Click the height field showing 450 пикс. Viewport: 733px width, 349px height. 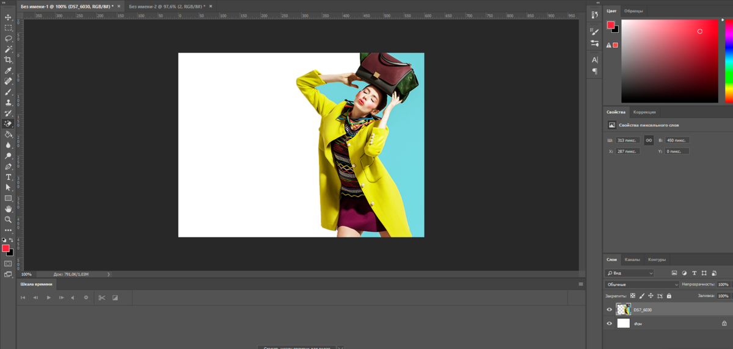tap(677, 140)
